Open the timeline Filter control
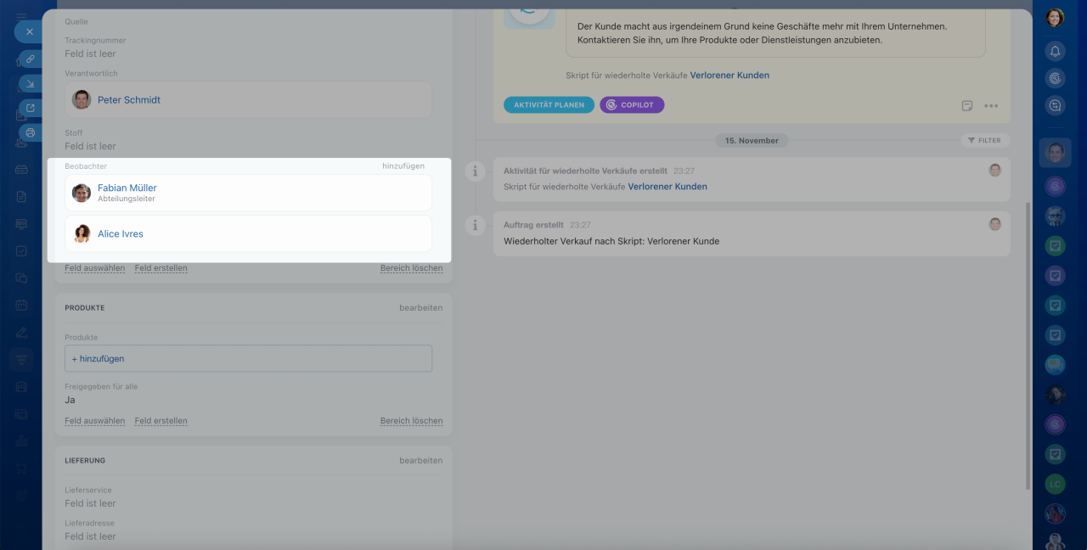This screenshot has height=550, width=1087. [984, 140]
